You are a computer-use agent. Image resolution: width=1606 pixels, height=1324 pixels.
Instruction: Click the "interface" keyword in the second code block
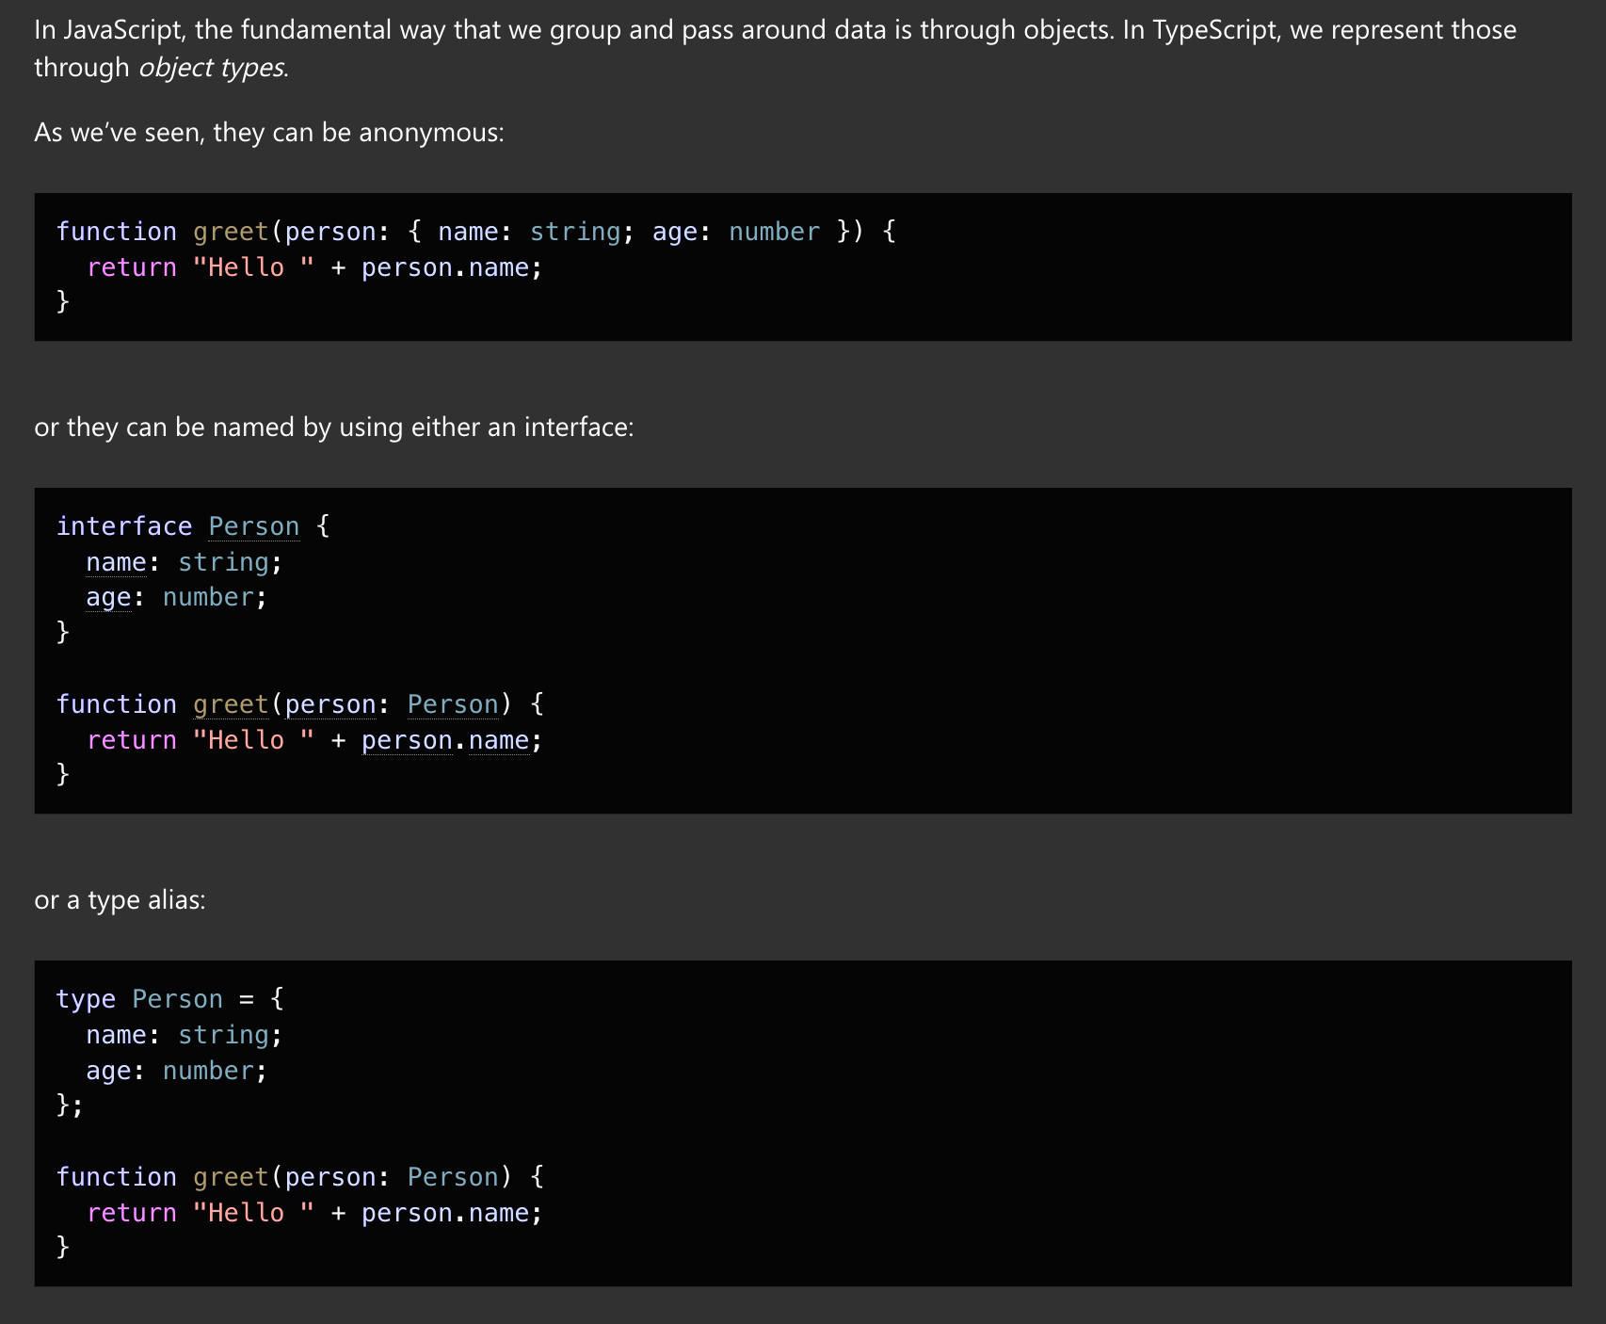(123, 526)
